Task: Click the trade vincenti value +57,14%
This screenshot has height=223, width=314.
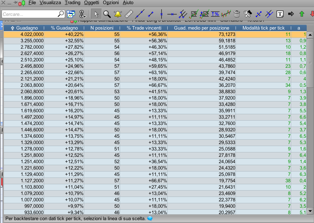Action: click(157, 53)
